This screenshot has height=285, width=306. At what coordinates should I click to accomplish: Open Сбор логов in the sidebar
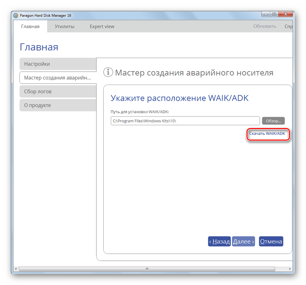pos(57,91)
